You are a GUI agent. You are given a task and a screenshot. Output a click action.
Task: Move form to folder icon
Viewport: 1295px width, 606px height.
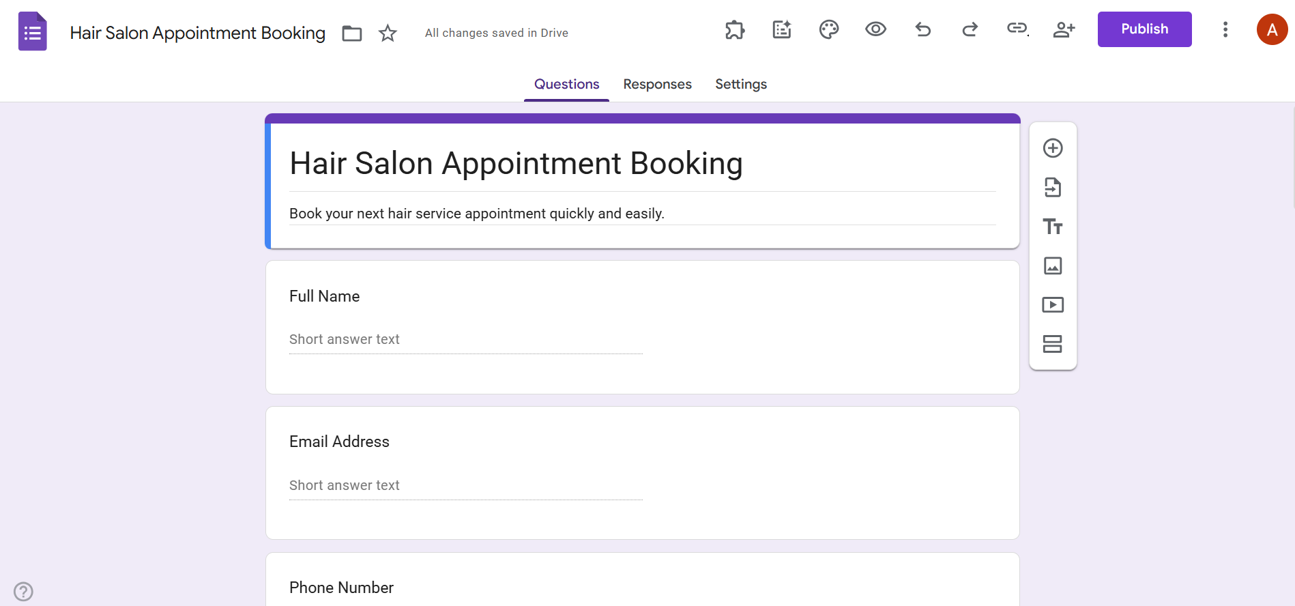(x=352, y=33)
